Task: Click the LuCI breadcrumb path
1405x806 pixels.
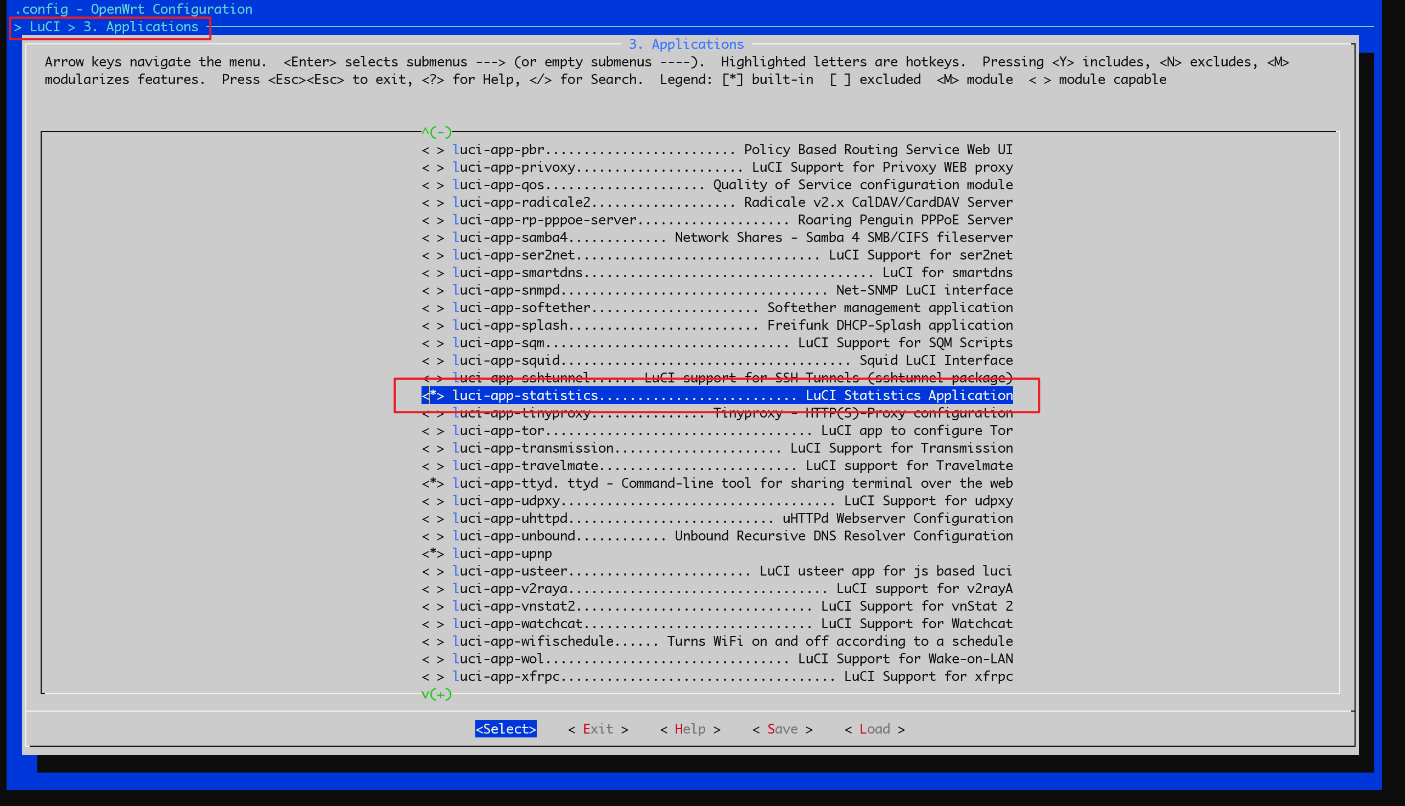Action: pos(45,26)
